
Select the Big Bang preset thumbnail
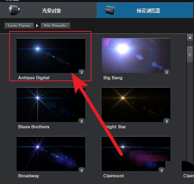[x=136, y=56]
